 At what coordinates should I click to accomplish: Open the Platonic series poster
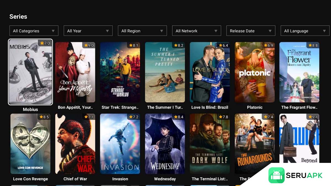coord(255,72)
